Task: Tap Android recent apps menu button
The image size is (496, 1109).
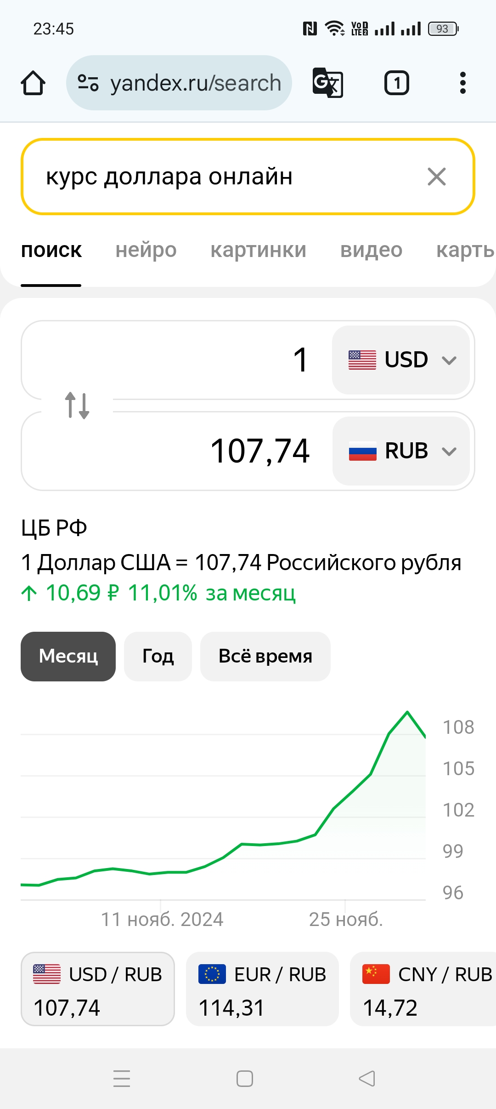Action: 122,1078
